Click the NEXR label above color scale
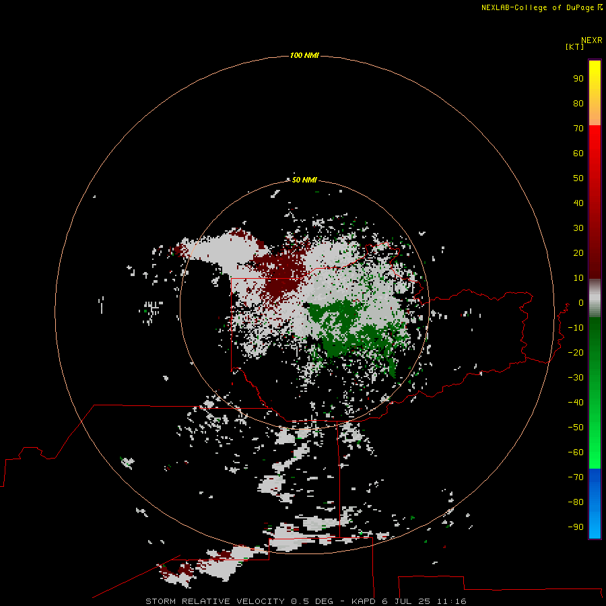Image resolution: width=606 pixels, height=606 pixels. [x=592, y=40]
